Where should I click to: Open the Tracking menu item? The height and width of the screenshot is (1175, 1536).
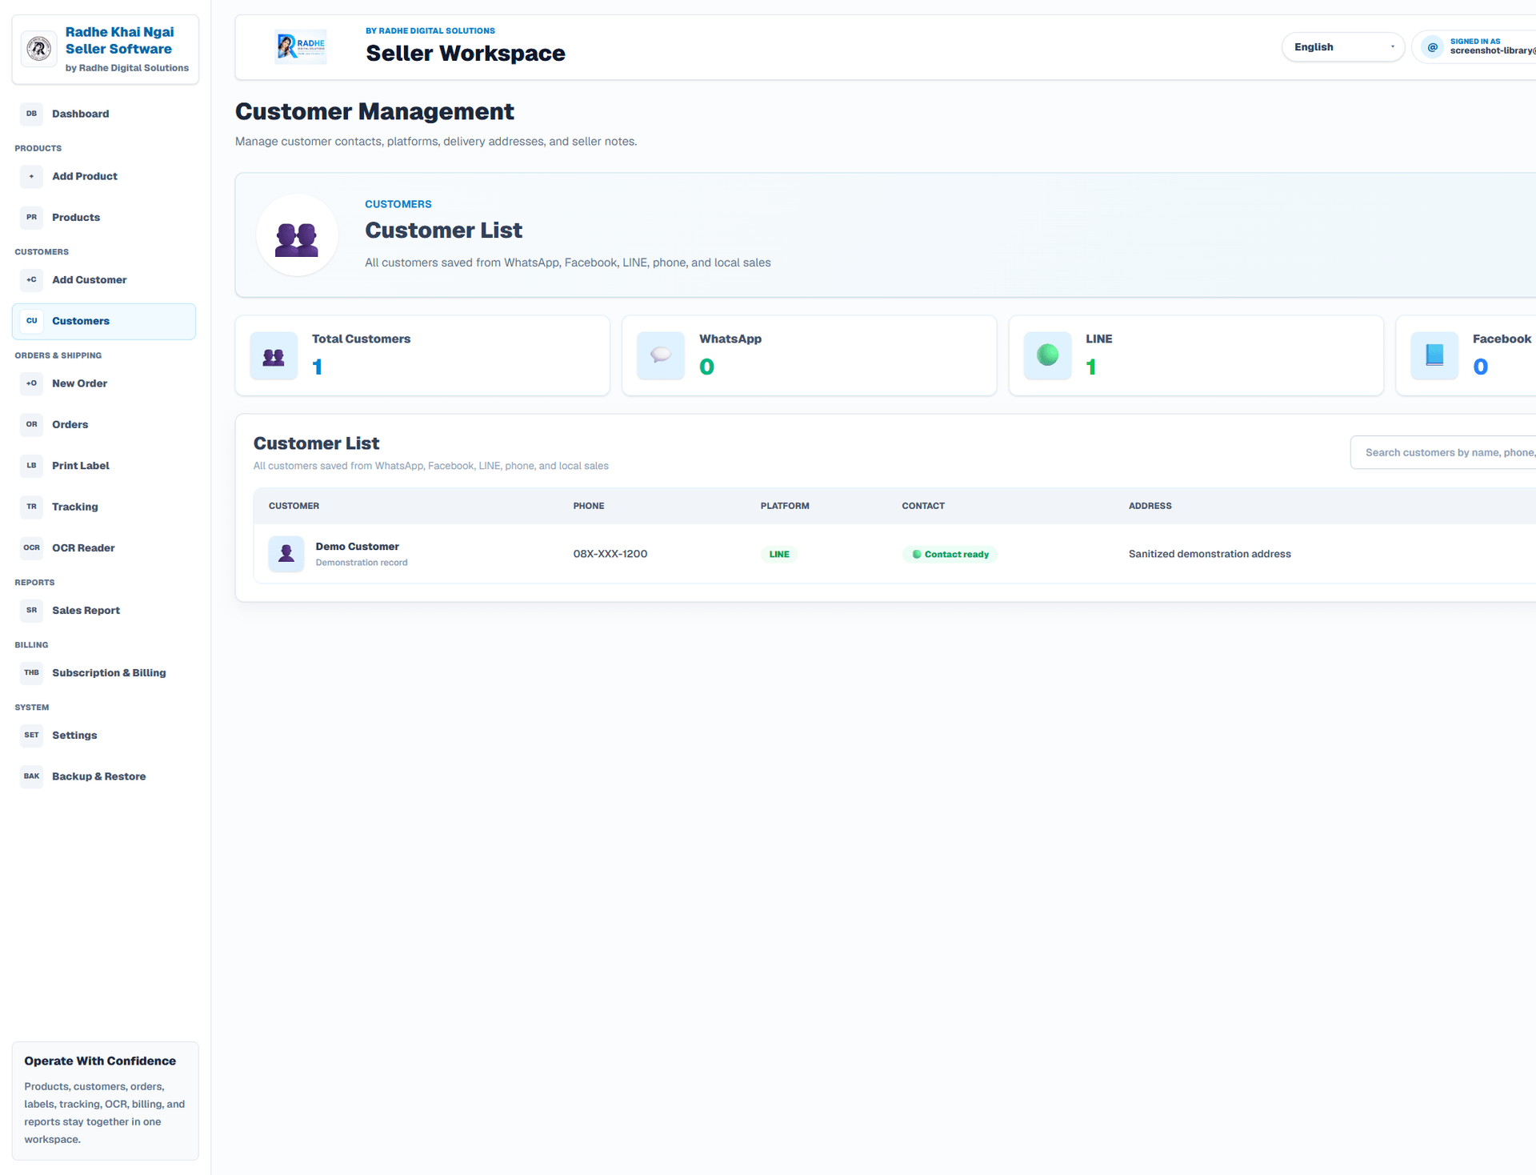[x=104, y=507]
